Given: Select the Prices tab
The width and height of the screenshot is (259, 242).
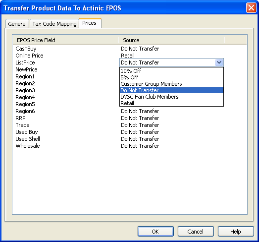Looking at the screenshot, I should coord(90,23).
